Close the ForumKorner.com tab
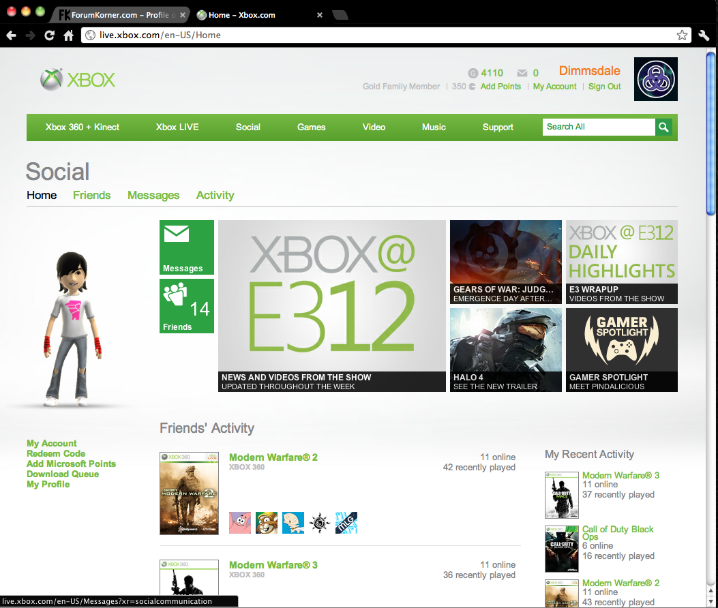Viewport: 718px width, 608px height. pos(183,15)
